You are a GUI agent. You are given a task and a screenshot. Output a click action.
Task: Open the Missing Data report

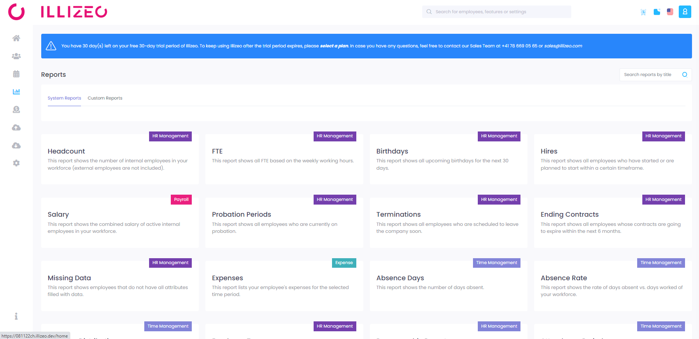(x=120, y=286)
